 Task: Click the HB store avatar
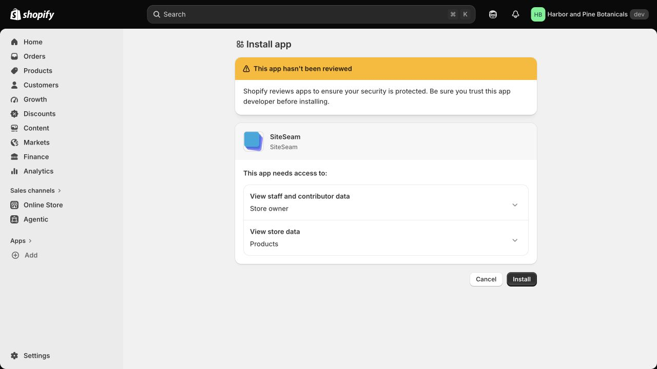(x=538, y=14)
